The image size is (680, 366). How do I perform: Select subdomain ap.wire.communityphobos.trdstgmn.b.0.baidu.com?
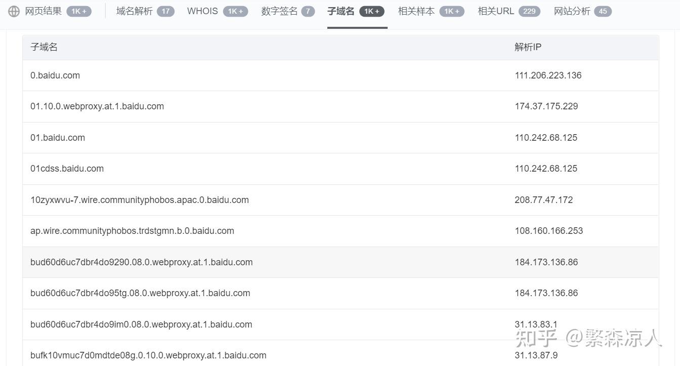coord(132,231)
